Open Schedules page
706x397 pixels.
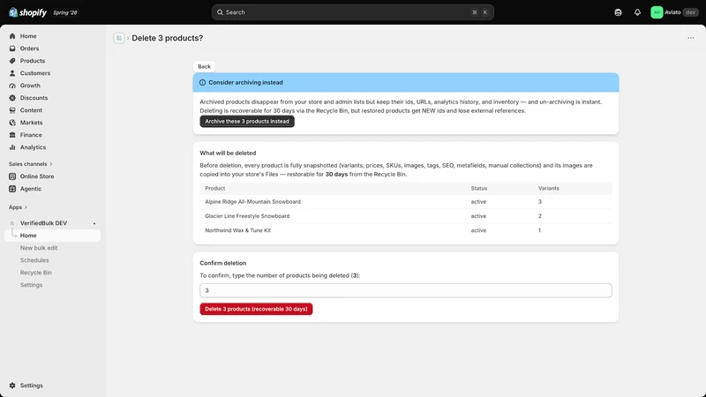point(34,260)
